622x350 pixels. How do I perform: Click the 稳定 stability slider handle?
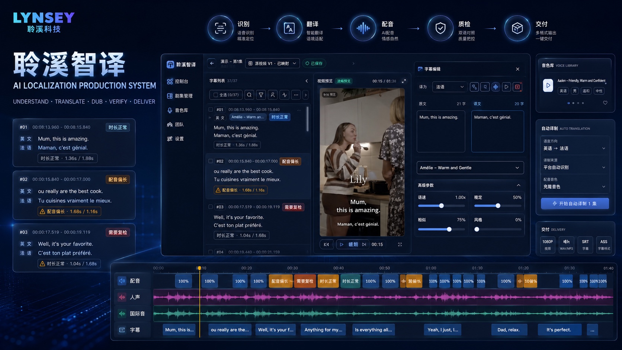click(498, 206)
